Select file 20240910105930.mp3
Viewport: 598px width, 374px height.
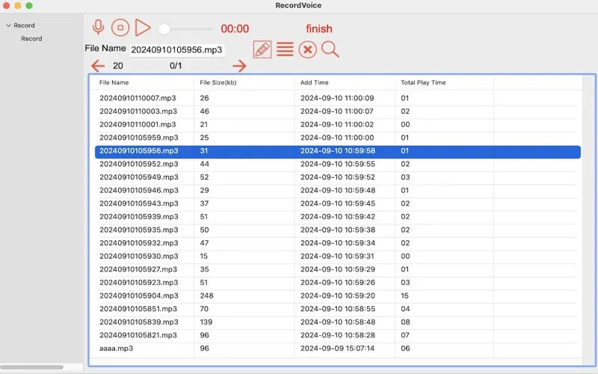[139, 256]
